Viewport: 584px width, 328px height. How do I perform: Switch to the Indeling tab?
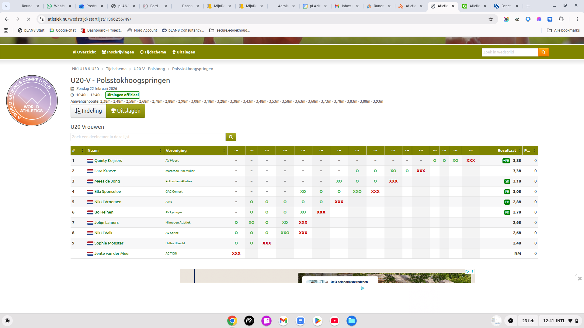pos(88,111)
